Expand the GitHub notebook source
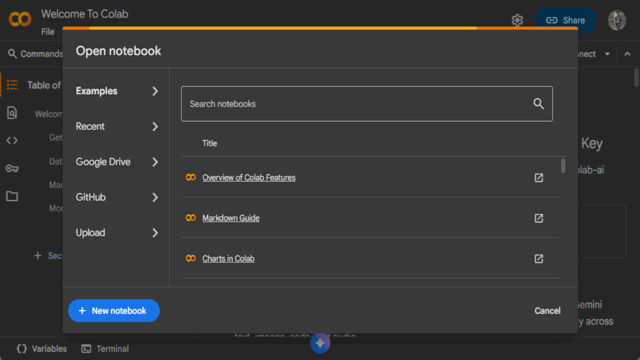The image size is (640, 360). pyautogui.click(x=116, y=197)
